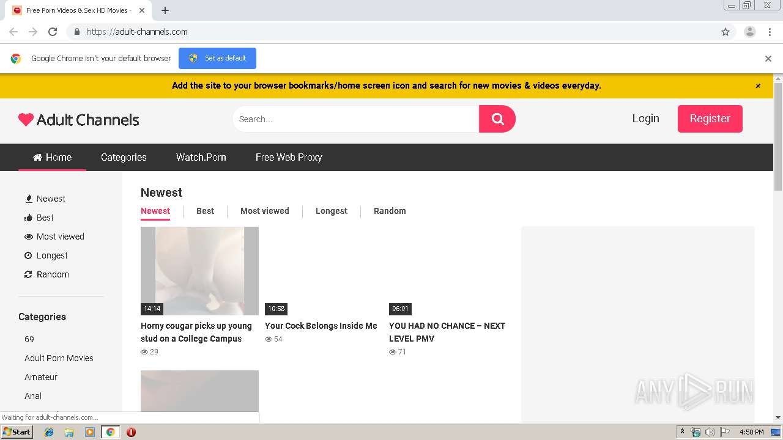Viewport: 783px width, 440px height.
Task: Launch Internet Explorer from the taskbar
Action: [49, 432]
